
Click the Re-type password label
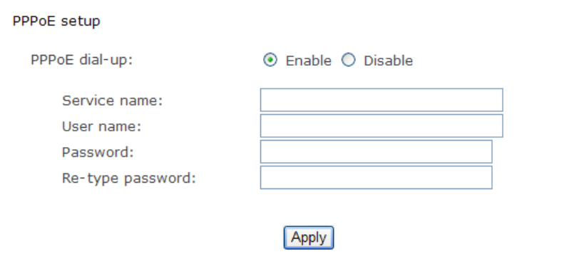[129, 178]
